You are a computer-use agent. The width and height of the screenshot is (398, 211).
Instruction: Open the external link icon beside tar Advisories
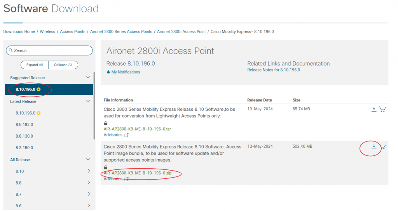click(126, 135)
